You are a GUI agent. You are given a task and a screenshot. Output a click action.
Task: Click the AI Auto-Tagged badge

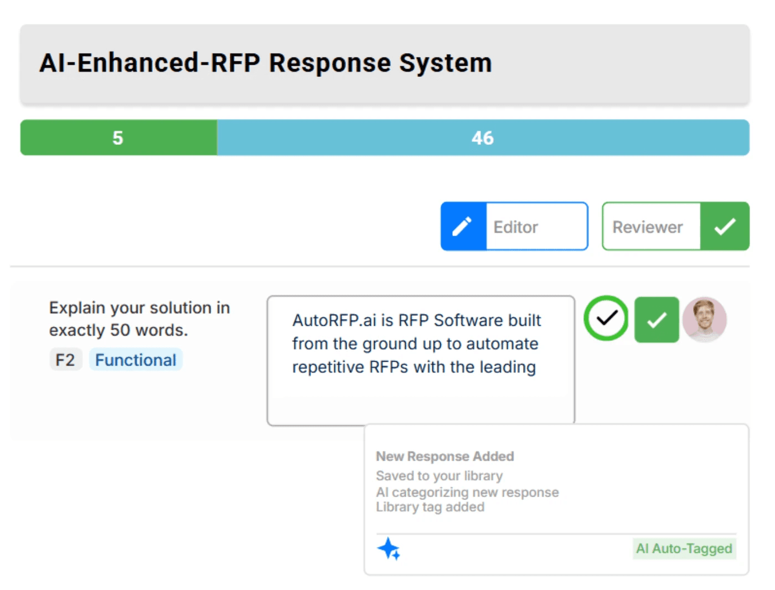pos(684,549)
